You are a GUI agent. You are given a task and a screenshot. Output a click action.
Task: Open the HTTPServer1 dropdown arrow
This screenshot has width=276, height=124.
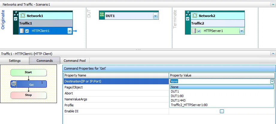point(242,31)
